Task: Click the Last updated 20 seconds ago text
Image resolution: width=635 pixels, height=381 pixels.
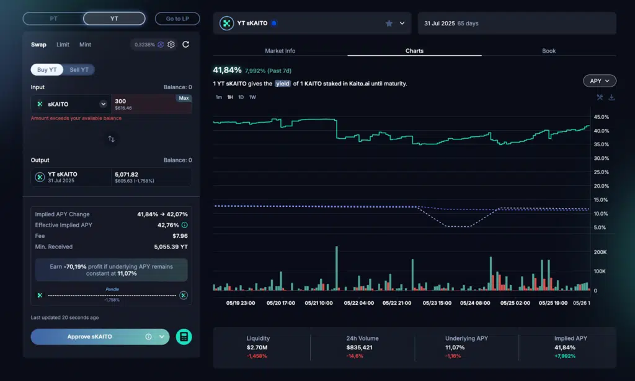Action: coord(64,317)
